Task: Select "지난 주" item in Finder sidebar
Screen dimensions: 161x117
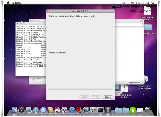Action: 37,79
